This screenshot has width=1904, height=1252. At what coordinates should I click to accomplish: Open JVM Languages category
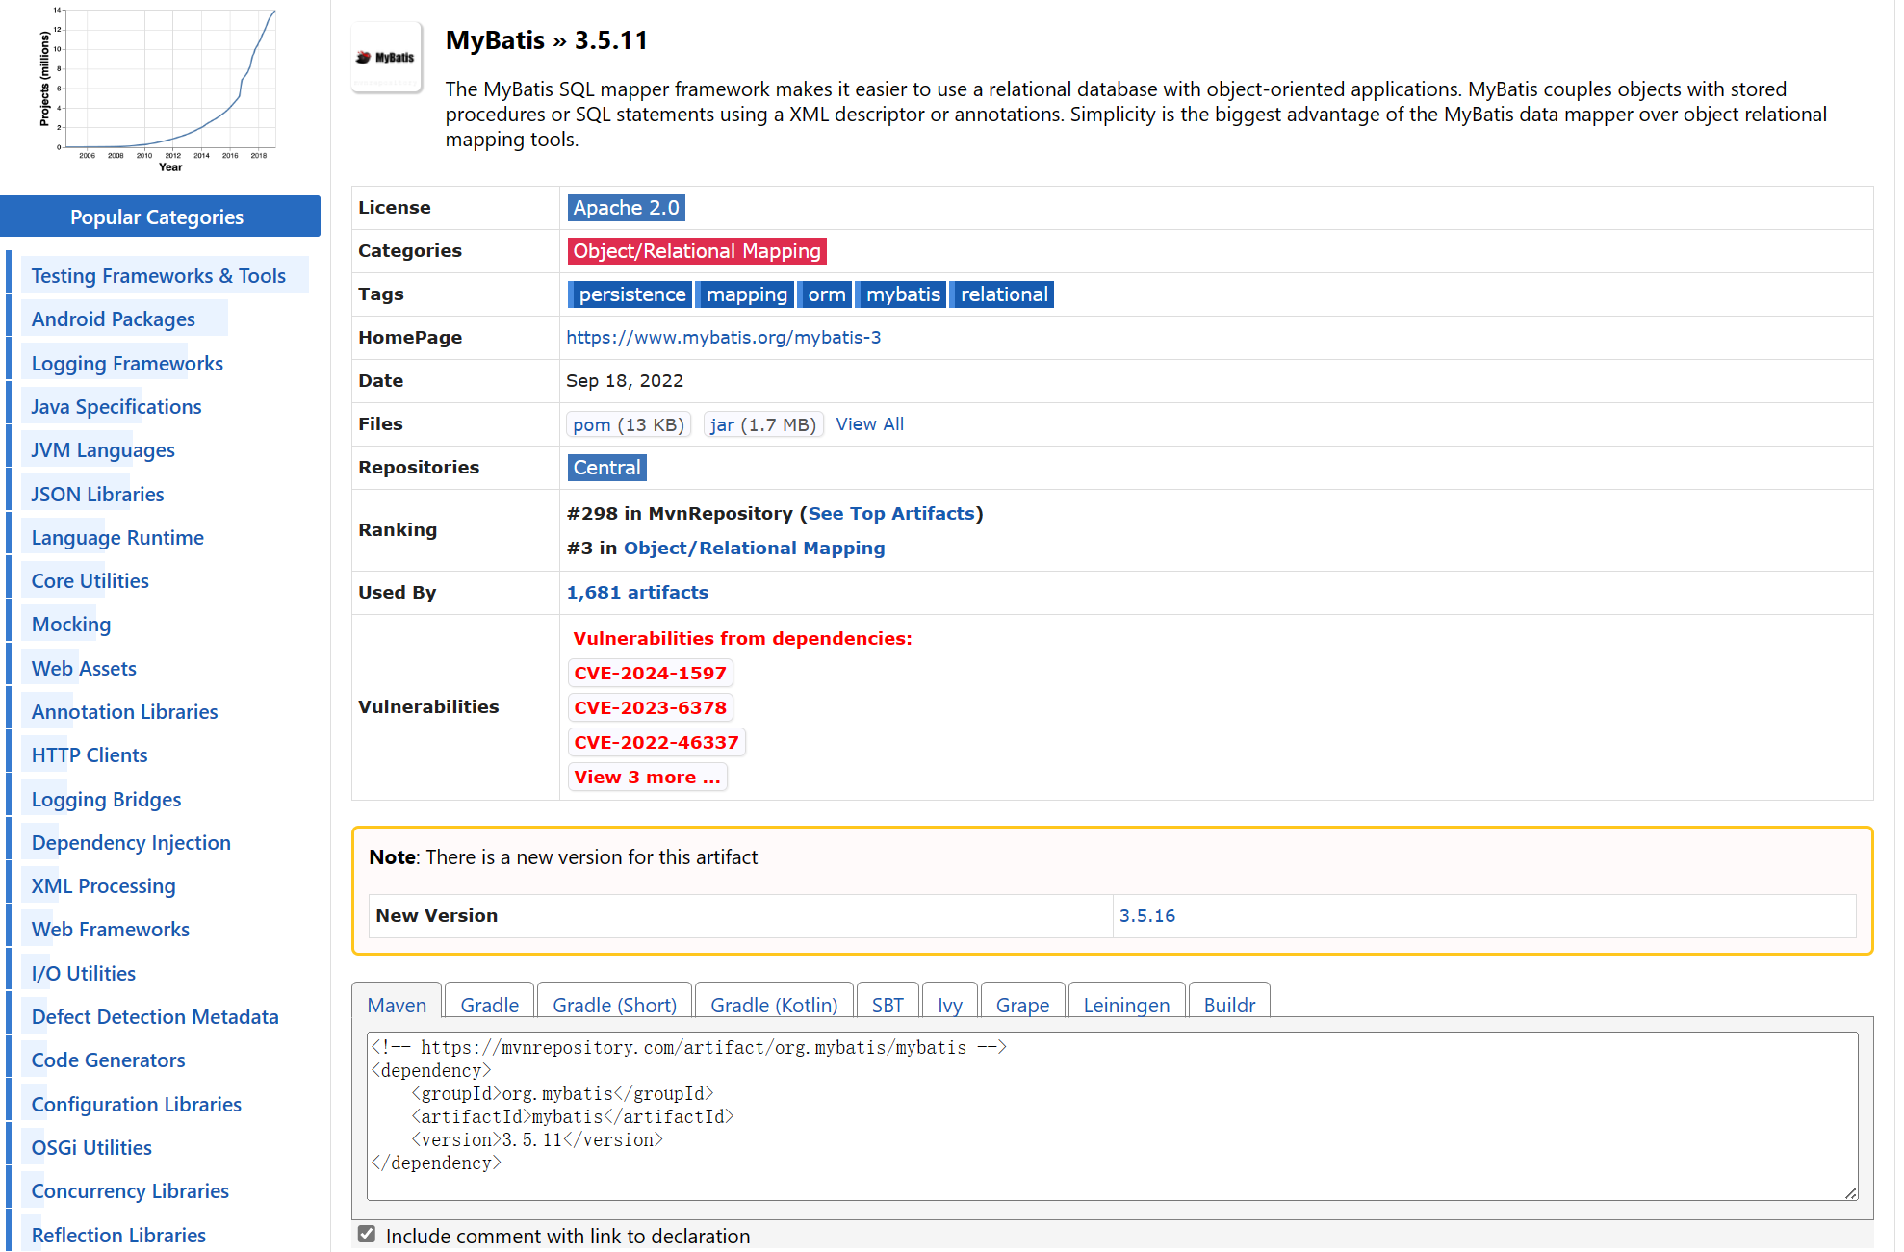pos(103,450)
